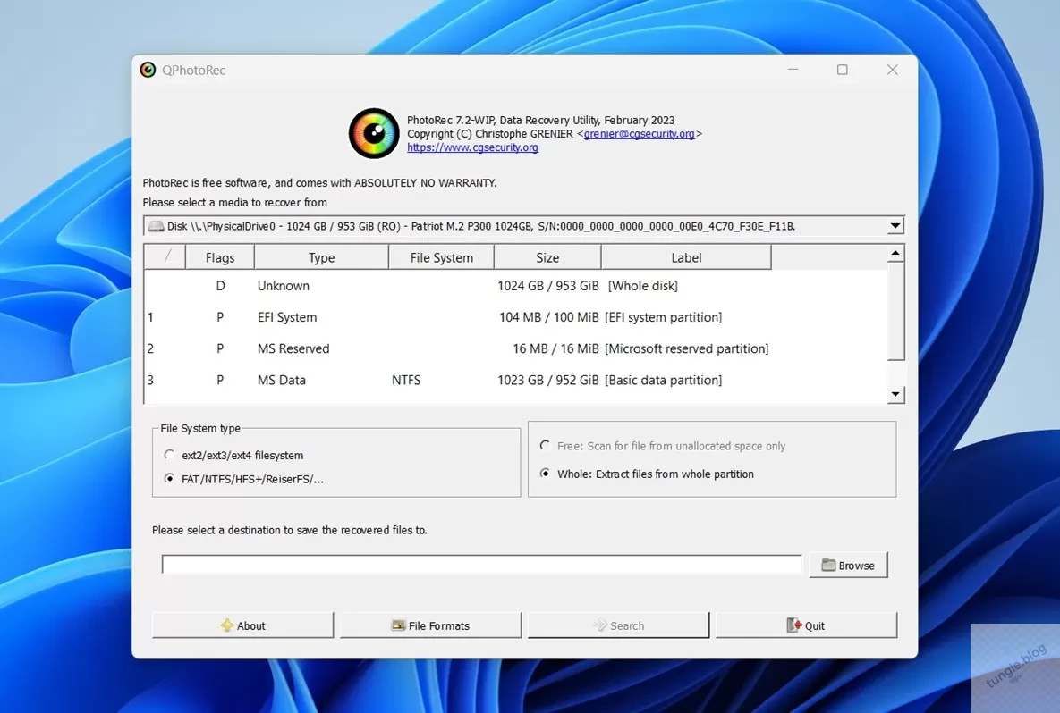Click the large PhotoRec eye logo

(x=374, y=133)
